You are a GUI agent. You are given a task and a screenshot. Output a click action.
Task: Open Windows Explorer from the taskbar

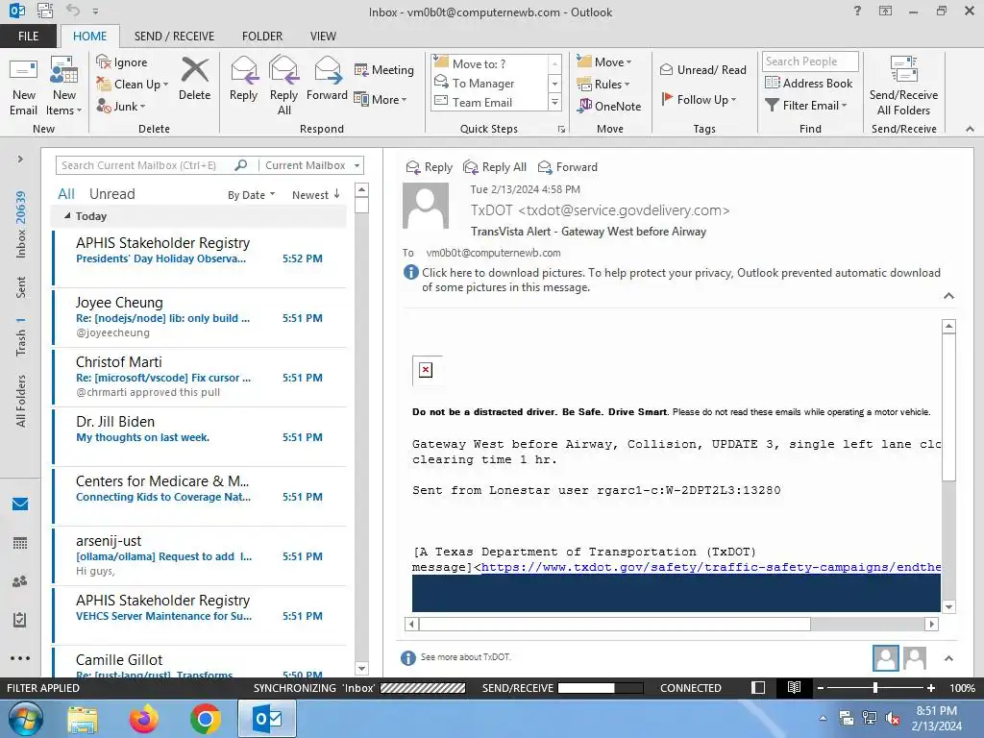pyautogui.click(x=83, y=719)
